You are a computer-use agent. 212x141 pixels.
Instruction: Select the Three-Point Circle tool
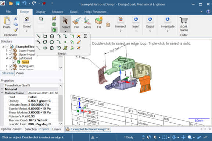point(52,42)
